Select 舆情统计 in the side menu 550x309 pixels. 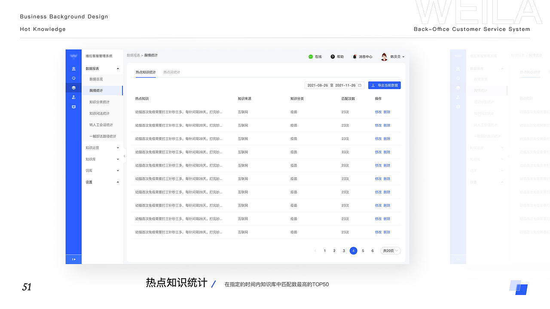[x=102, y=91]
